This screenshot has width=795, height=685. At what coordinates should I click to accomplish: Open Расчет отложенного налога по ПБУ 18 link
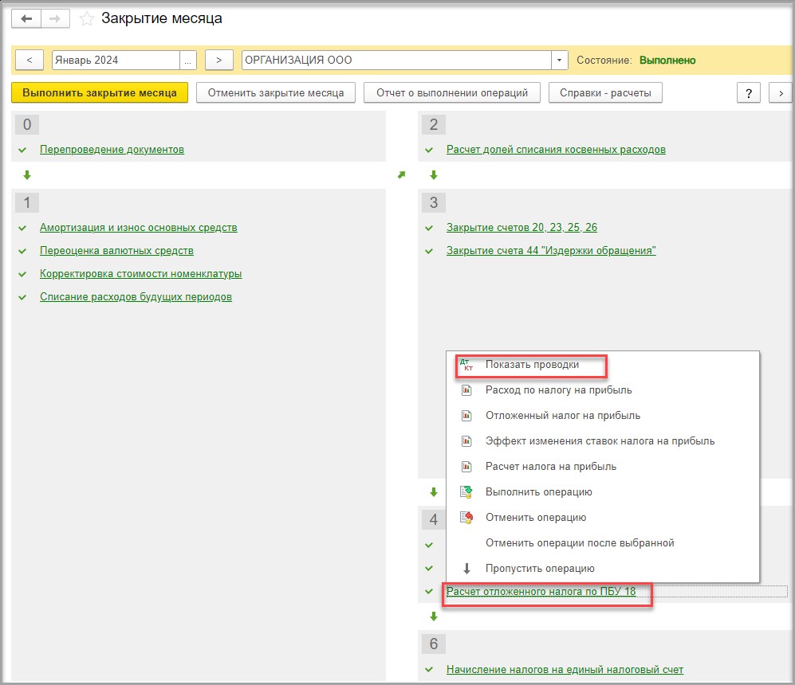tap(541, 591)
